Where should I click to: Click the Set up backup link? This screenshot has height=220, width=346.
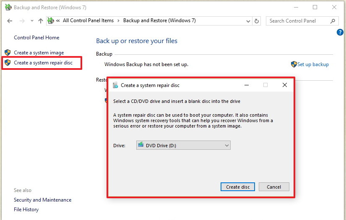(x=313, y=64)
